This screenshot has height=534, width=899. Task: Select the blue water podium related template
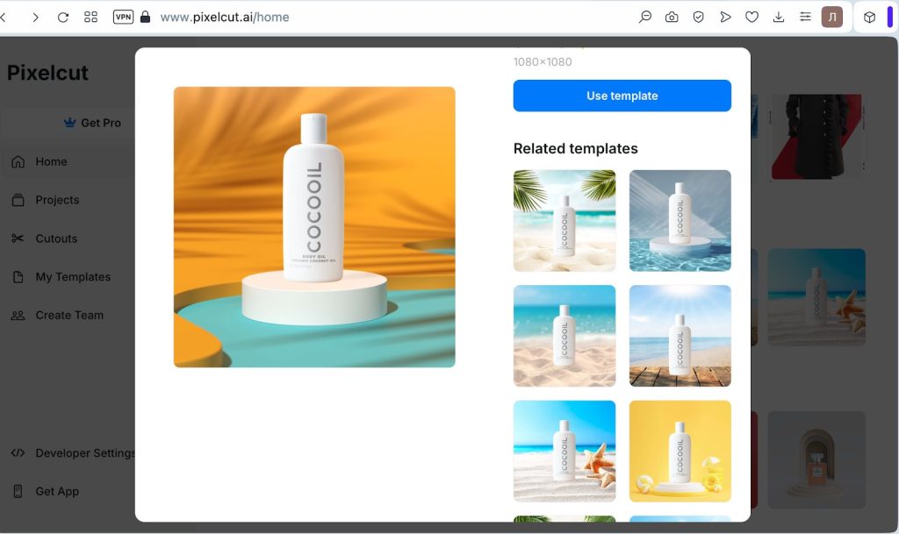(680, 220)
